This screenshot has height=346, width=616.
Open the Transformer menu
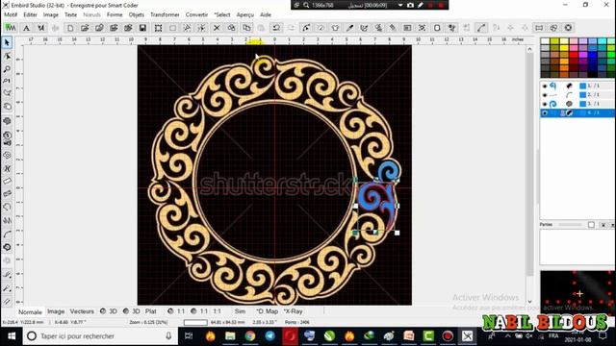pos(165,14)
